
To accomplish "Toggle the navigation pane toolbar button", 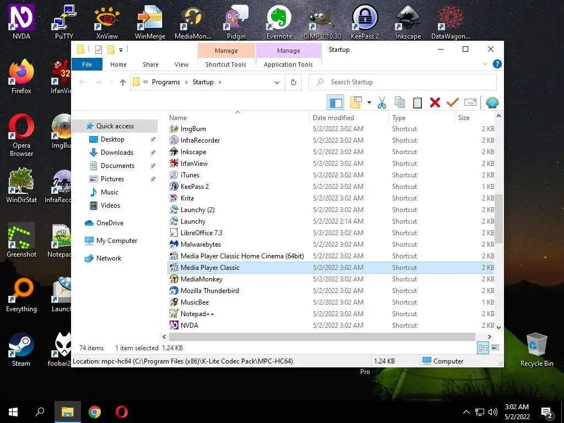I will (335, 103).
